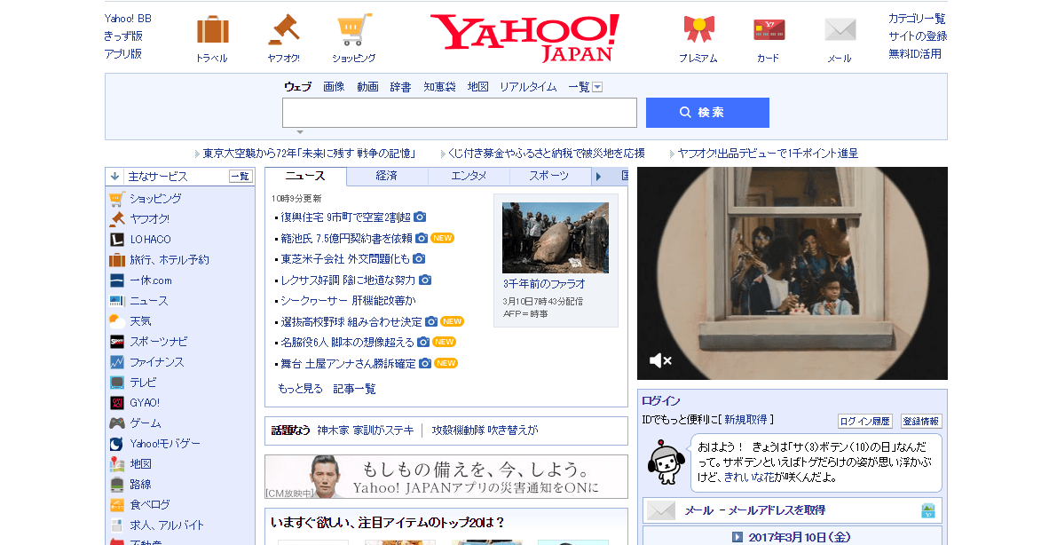Click the sidebar ヤフオク! gavel icon

[x=117, y=218]
